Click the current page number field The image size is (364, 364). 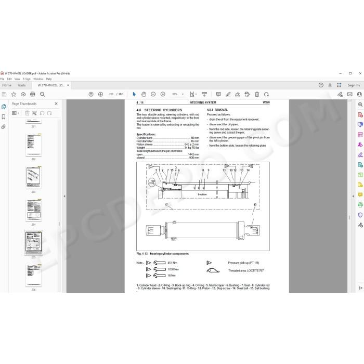coord(111,94)
